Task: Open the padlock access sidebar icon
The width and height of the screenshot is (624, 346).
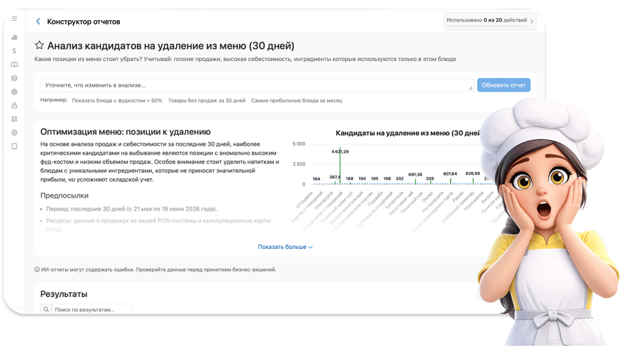Action: click(15, 105)
